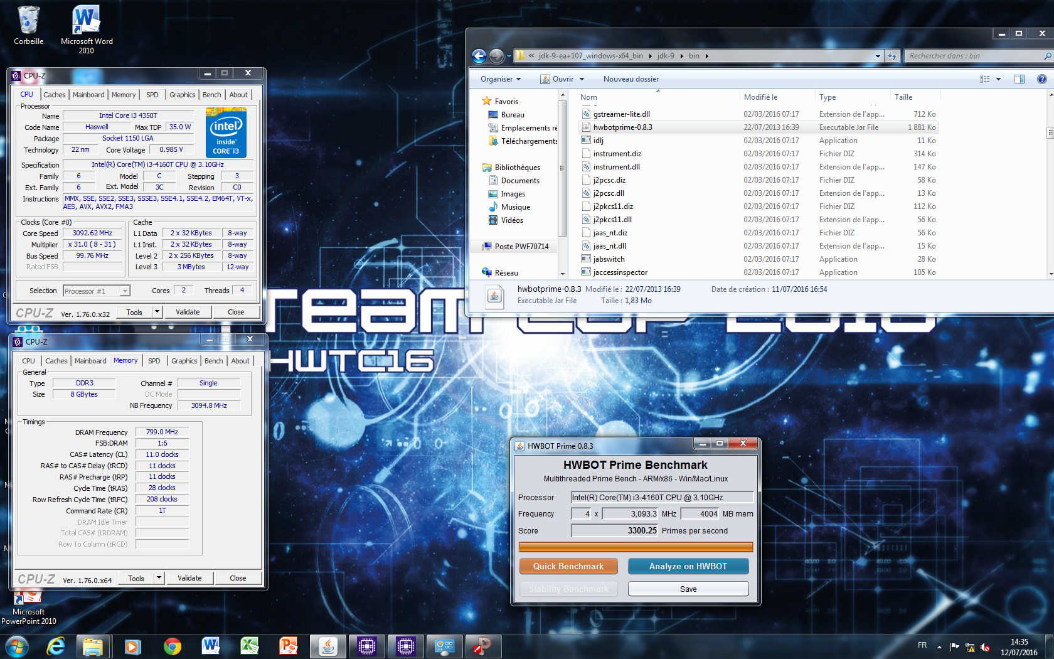1054x659 pixels.
Task: Select Musique library in Explorer sidebar
Action: pos(516,207)
